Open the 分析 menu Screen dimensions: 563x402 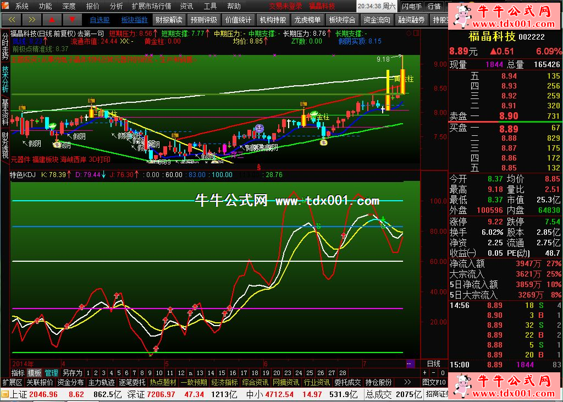(117, 6)
